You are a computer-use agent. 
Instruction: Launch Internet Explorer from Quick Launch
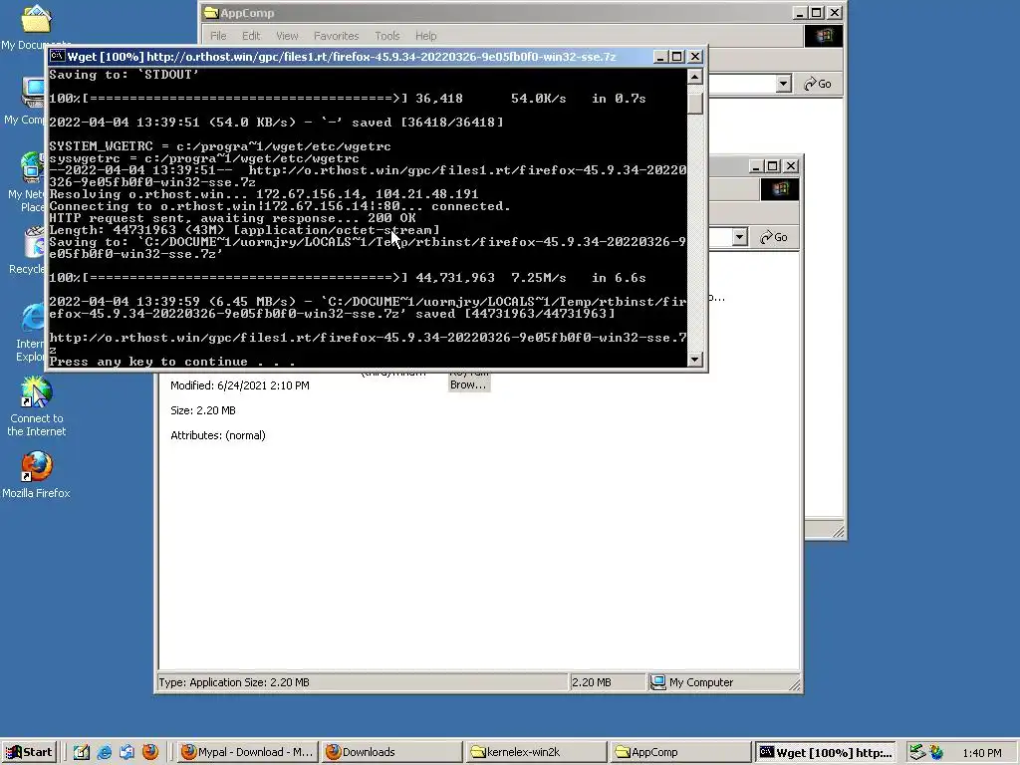coord(104,752)
